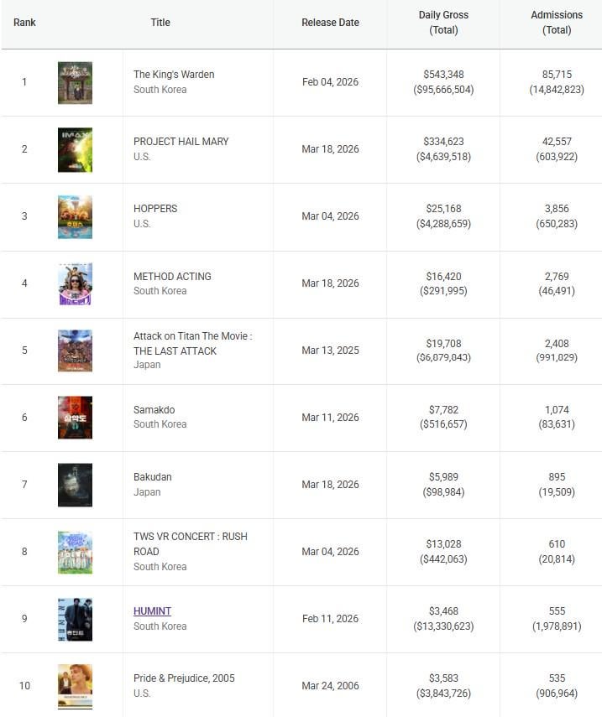Image resolution: width=602 pixels, height=717 pixels.
Task: Click the HUMINT poster image
Action: (x=75, y=619)
